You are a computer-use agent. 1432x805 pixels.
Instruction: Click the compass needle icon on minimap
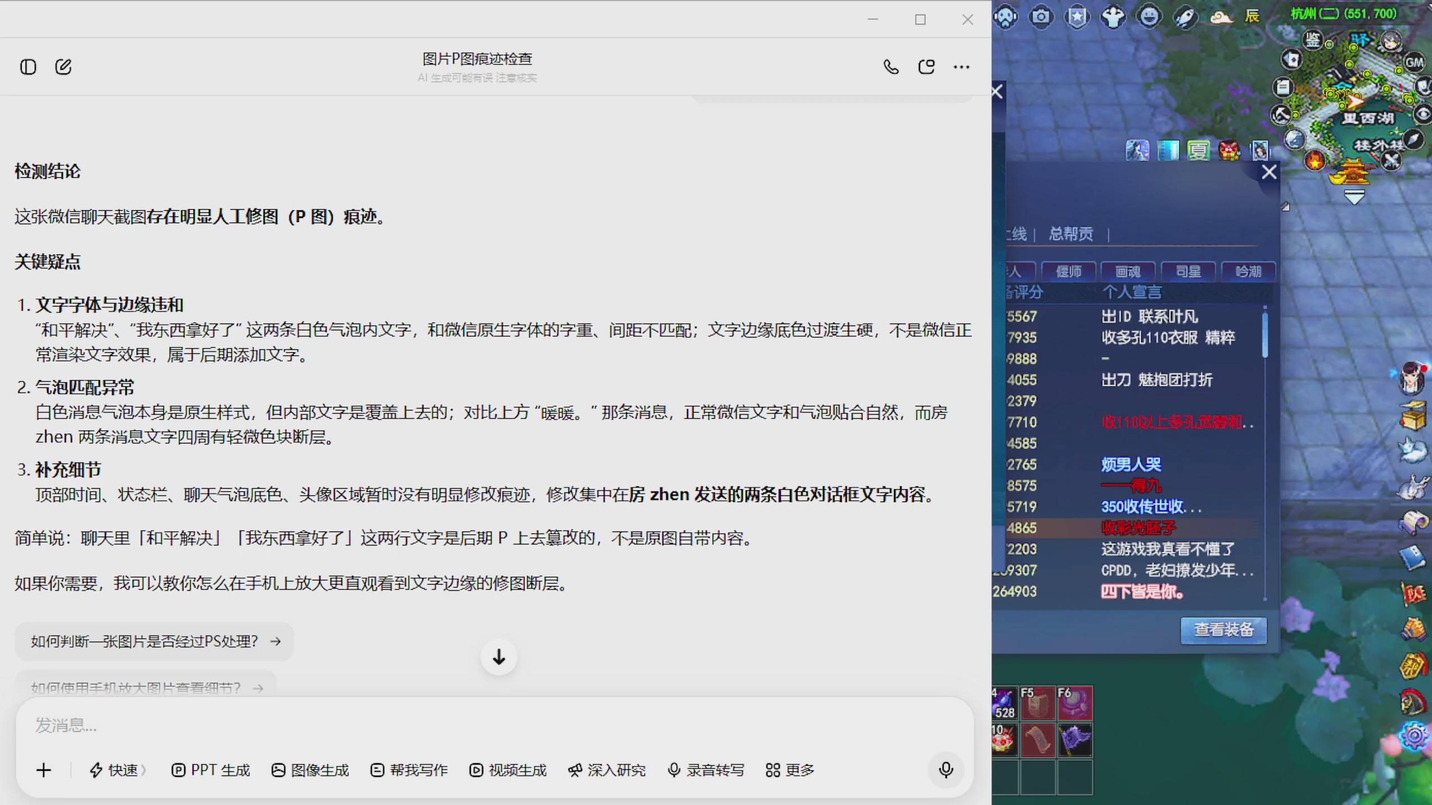click(x=1414, y=139)
